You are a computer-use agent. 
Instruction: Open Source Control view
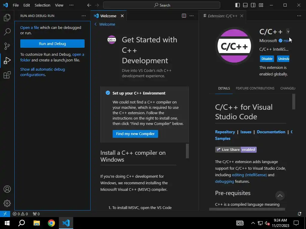(7, 46)
